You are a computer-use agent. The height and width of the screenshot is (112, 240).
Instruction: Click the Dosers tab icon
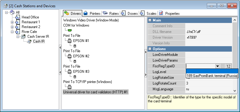point(123,13)
